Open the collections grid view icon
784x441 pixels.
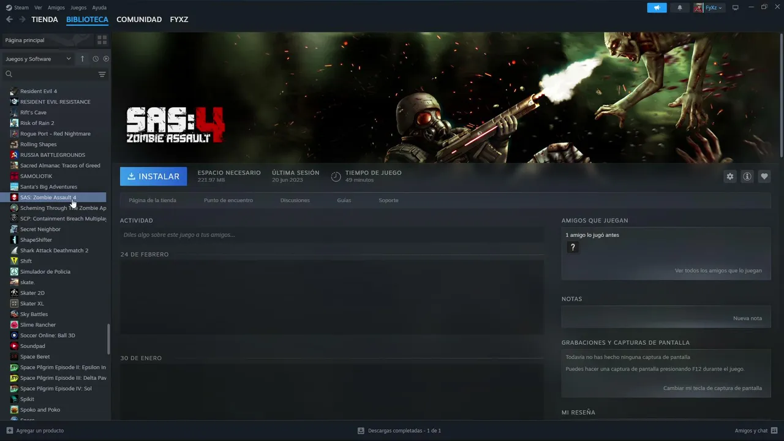point(102,40)
